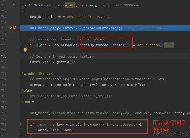Viewport: 190px width, 138px height.
Task: Click '// Initialize thread-local variables.' comment
Action: (68, 39)
